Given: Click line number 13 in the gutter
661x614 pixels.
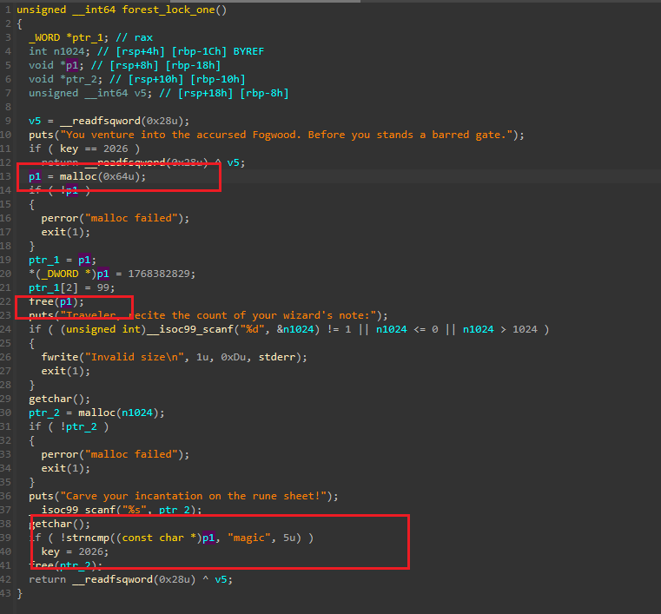Looking at the screenshot, I should point(6,176).
